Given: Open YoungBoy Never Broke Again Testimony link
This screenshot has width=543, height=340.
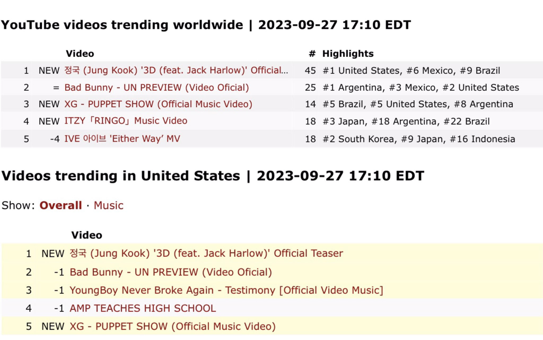Looking at the screenshot, I should coord(226,290).
